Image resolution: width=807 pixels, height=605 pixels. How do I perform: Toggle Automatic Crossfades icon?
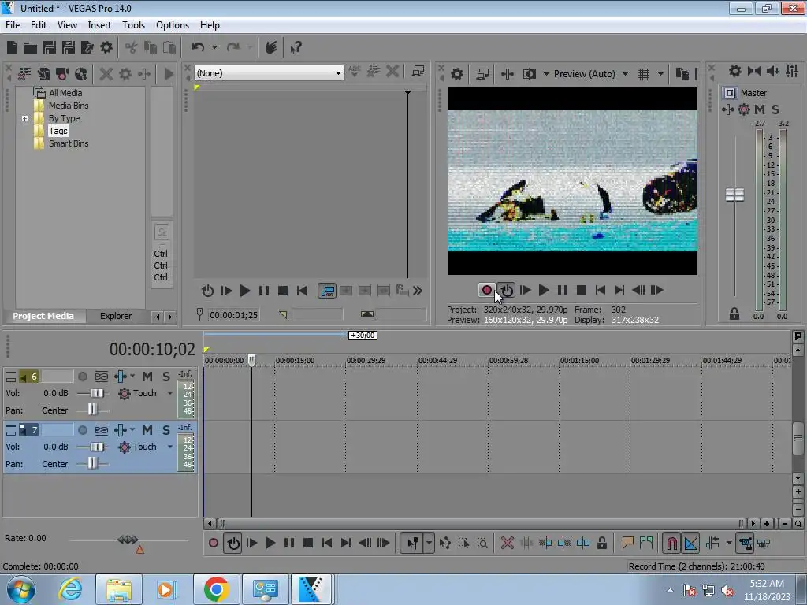click(x=691, y=544)
